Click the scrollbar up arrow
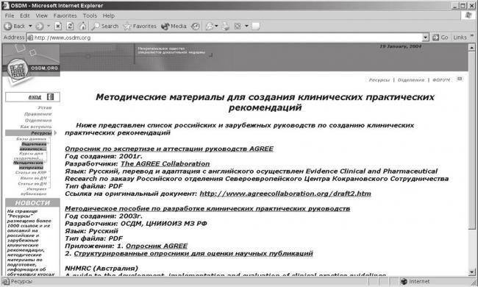 tap(471, 47)
